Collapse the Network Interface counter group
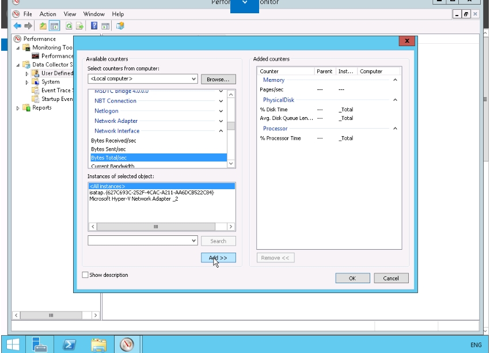The width and height of the screenshot is (490, 353). click(x=221, y=131)
